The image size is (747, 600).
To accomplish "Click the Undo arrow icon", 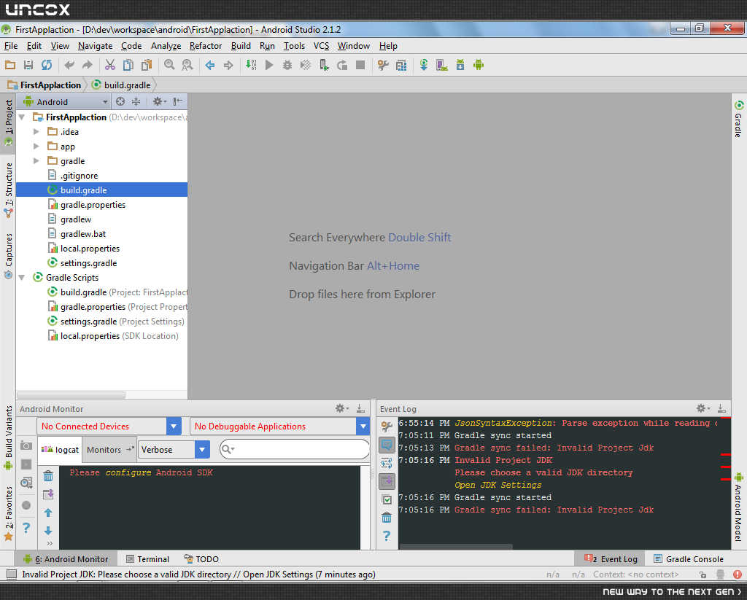I will (69, 65).
